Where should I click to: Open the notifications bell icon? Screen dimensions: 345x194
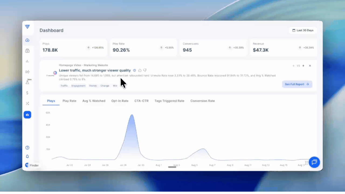27,156
